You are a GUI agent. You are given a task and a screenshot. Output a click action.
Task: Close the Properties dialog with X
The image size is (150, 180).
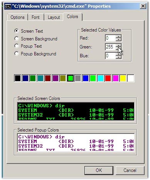coord(143,6)
